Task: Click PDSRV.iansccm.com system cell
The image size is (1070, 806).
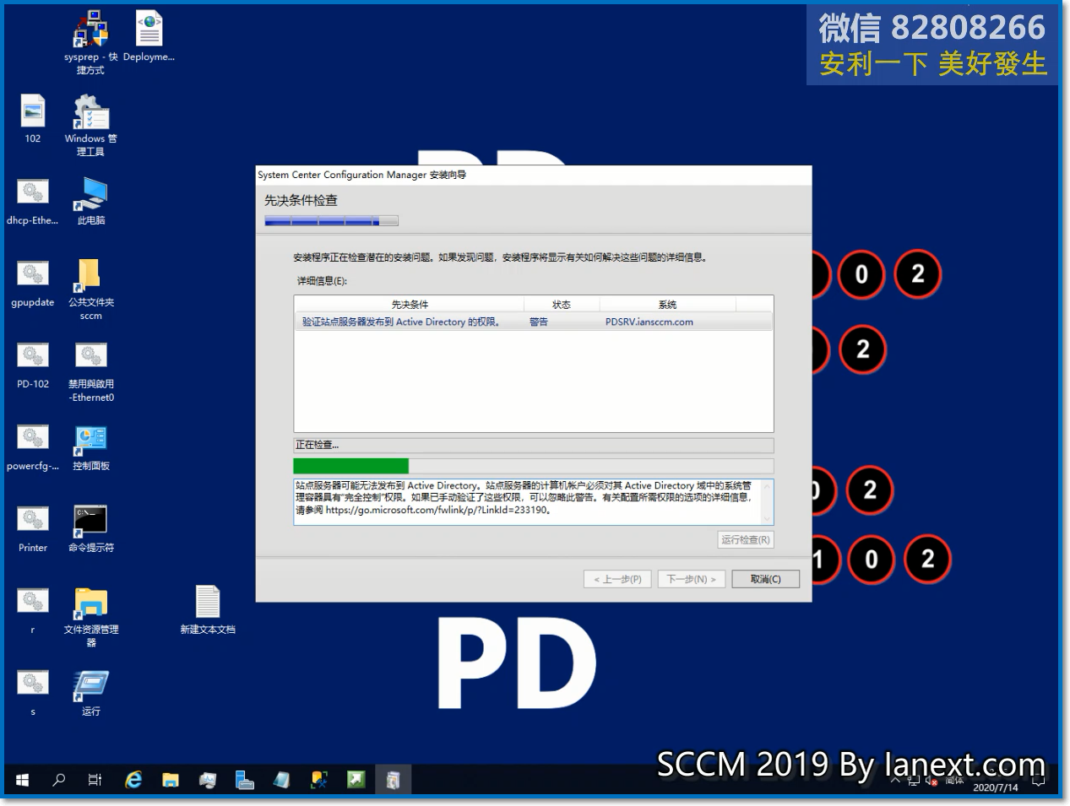Action: (649, 322)
